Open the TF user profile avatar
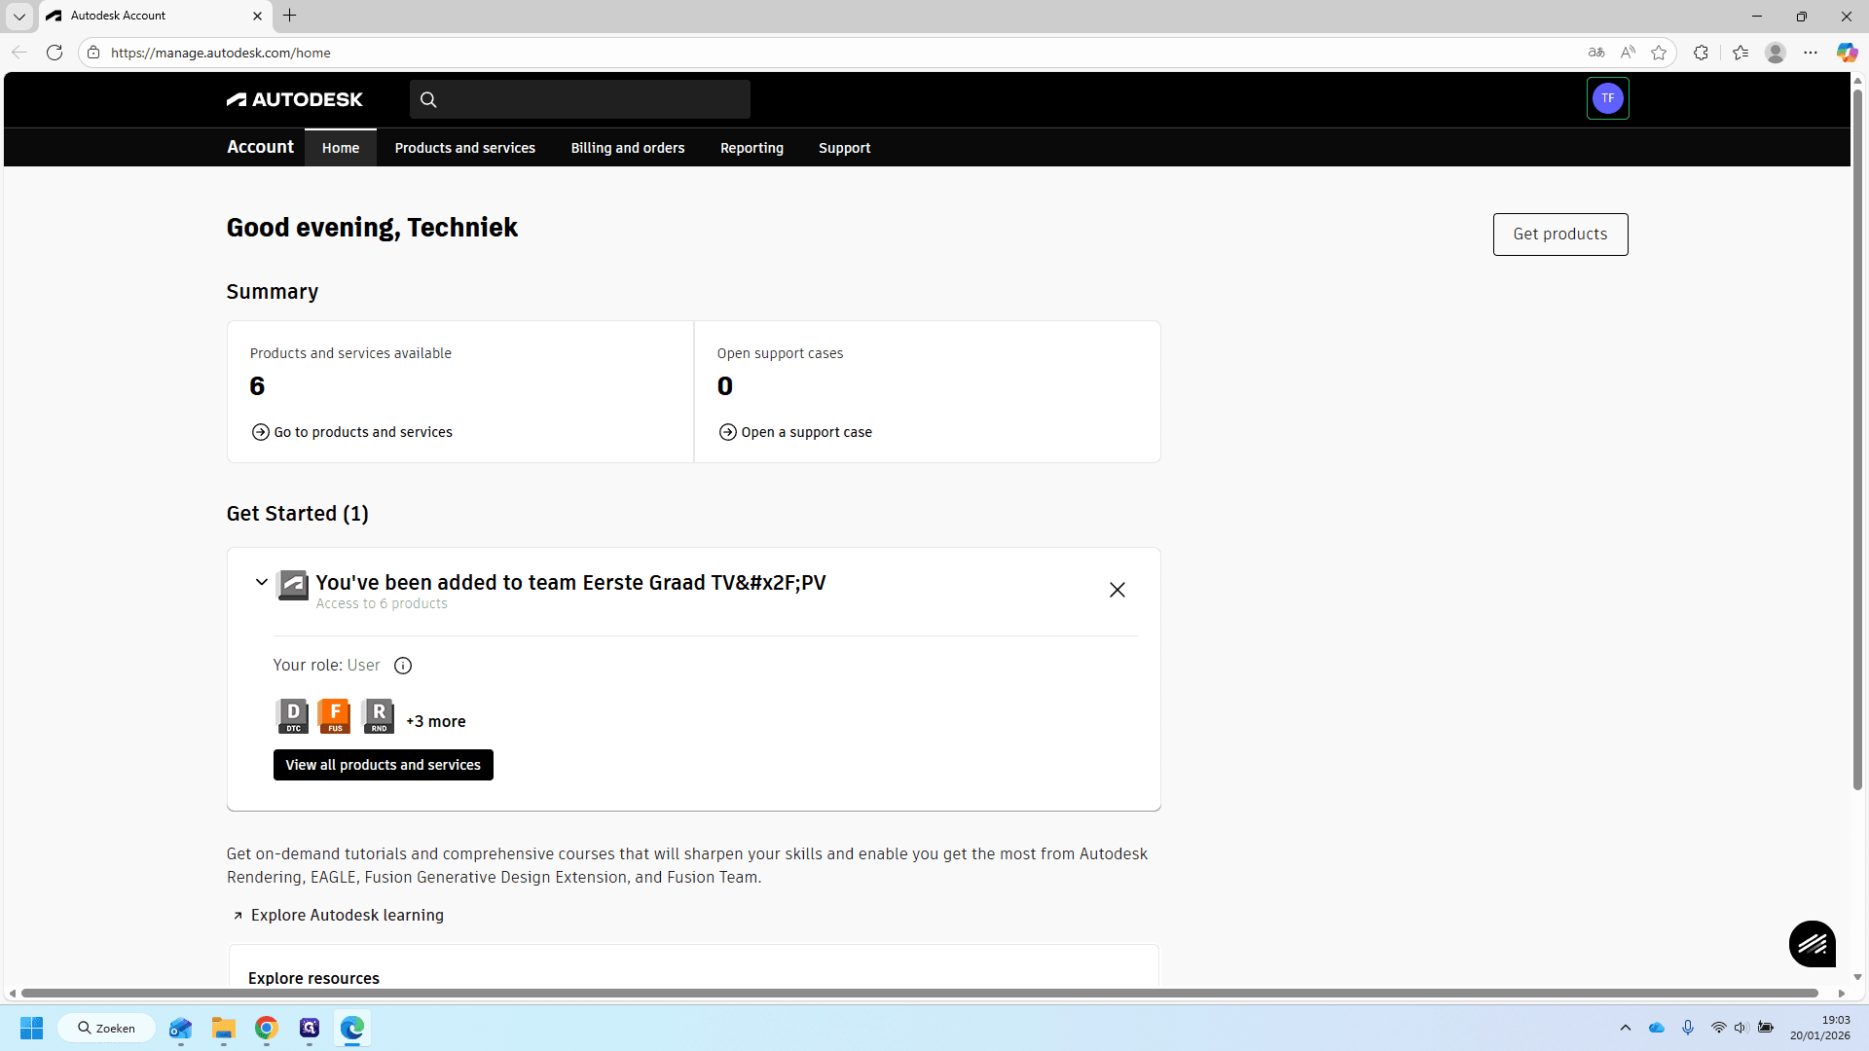 [1607, 98]
